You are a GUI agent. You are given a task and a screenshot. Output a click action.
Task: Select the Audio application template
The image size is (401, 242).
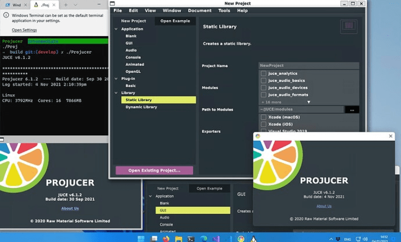tap(131, 50)
